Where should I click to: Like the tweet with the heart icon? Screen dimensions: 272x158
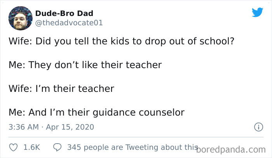pos(13,147)
